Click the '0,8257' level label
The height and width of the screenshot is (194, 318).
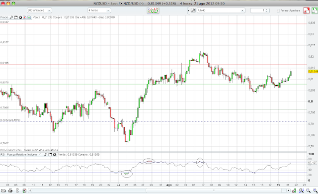click(4, 42)
